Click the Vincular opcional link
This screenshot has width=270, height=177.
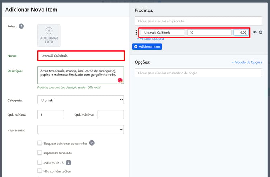coord(151,38)
